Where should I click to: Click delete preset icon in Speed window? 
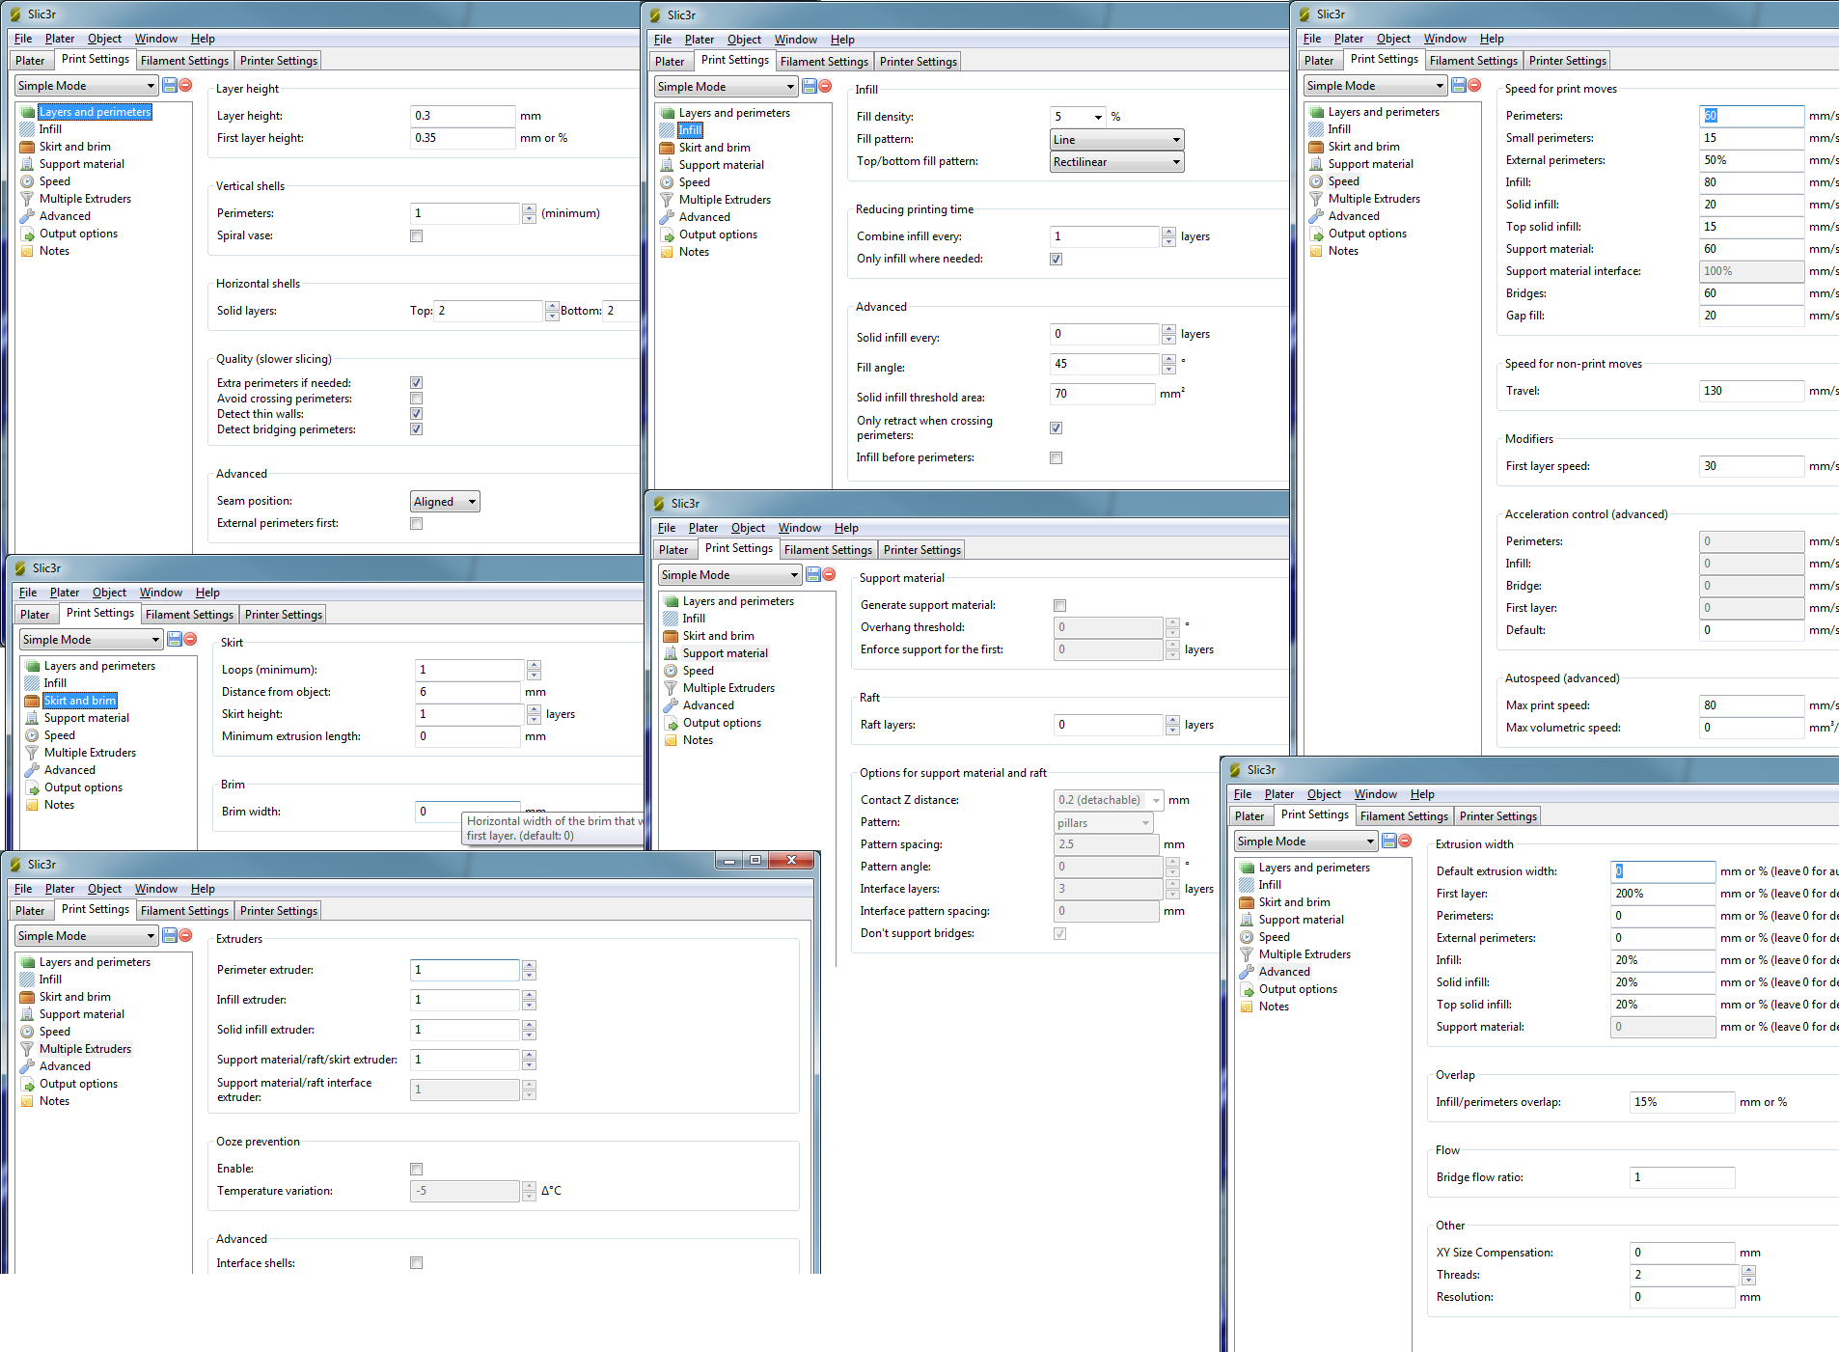point(1474,86)
